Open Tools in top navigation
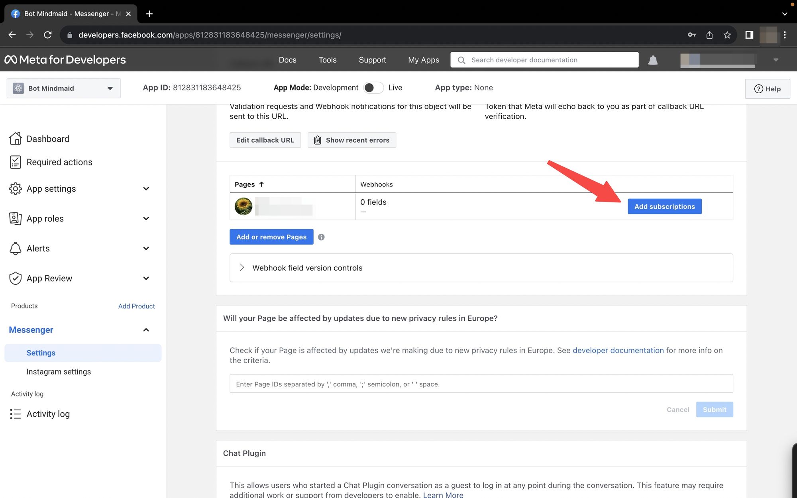The height and width of the screenshot is (498, 797). coord(328,60)
